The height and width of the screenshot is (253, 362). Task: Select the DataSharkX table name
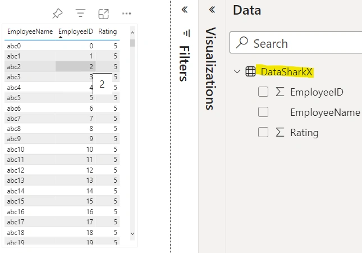(x=286, y=72)
